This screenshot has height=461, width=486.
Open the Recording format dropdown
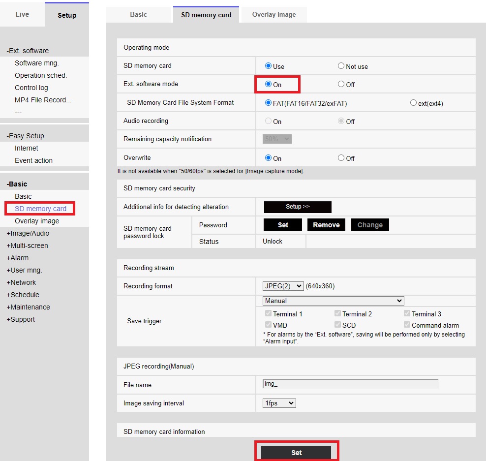point(283,286)
